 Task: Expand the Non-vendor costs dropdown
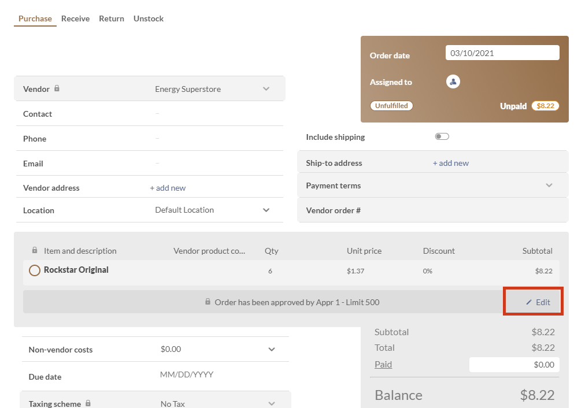pyautogui.click(x=272, y=349)
